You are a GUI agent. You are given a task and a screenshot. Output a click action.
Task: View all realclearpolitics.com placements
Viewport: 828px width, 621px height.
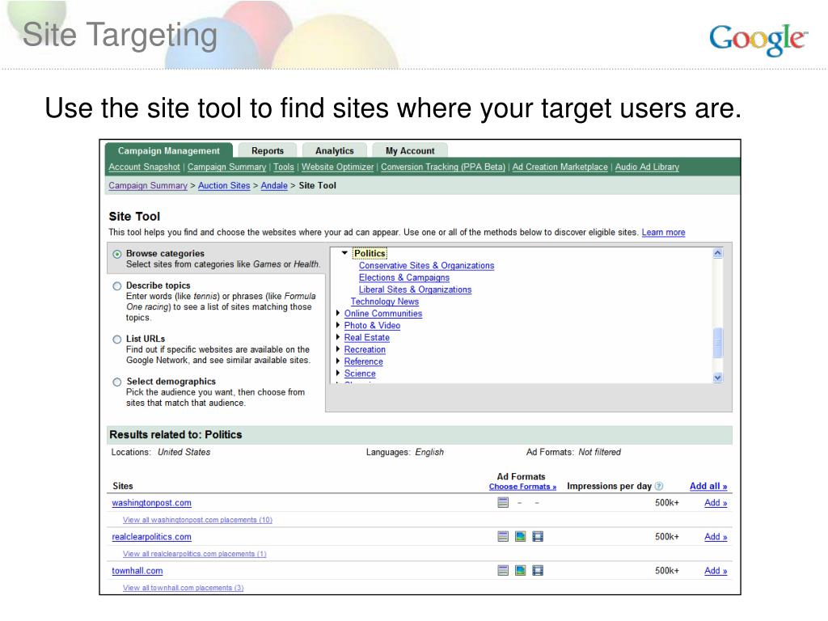point(194,554)
